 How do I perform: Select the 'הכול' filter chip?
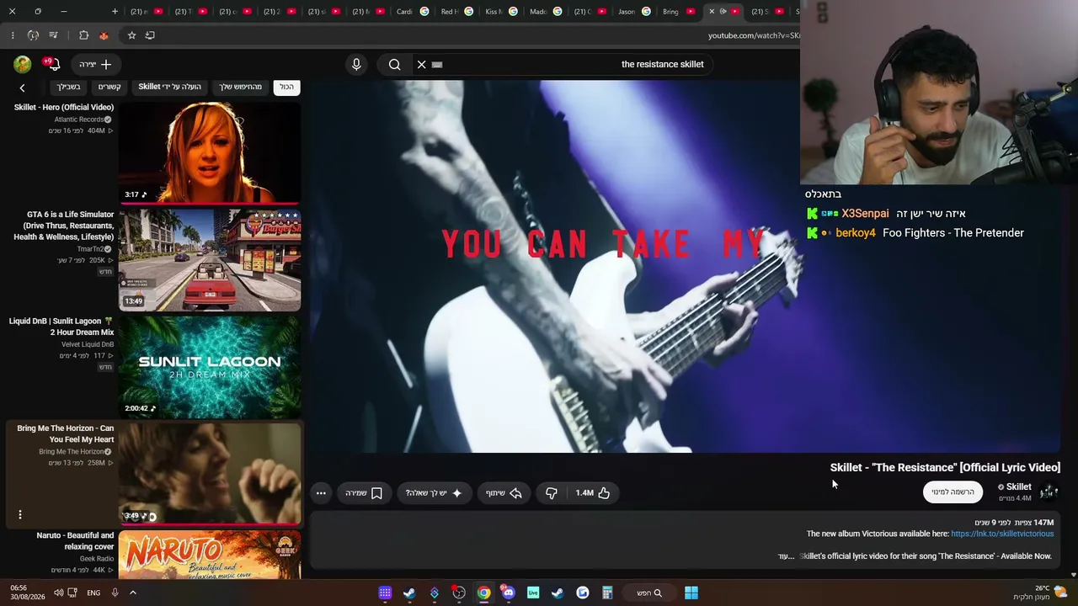(286, 87)
